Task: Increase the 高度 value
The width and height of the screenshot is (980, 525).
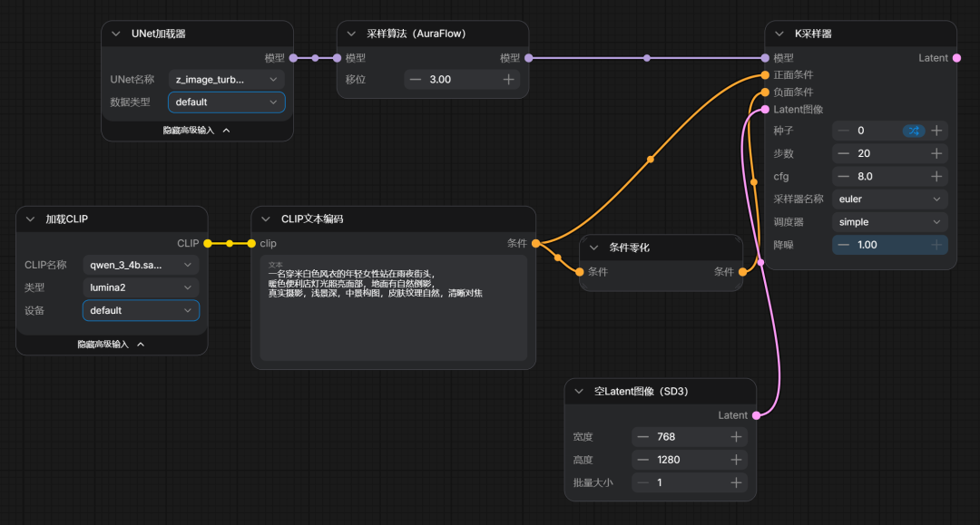Action: pyautogui.click(x=736, y=460)
